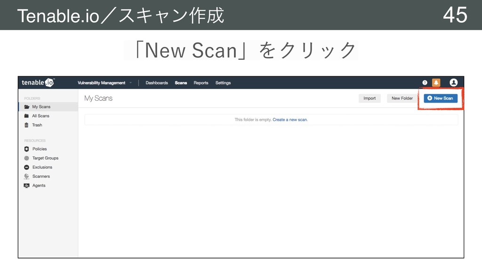
Task: Click the Import button
Action: 370,98
